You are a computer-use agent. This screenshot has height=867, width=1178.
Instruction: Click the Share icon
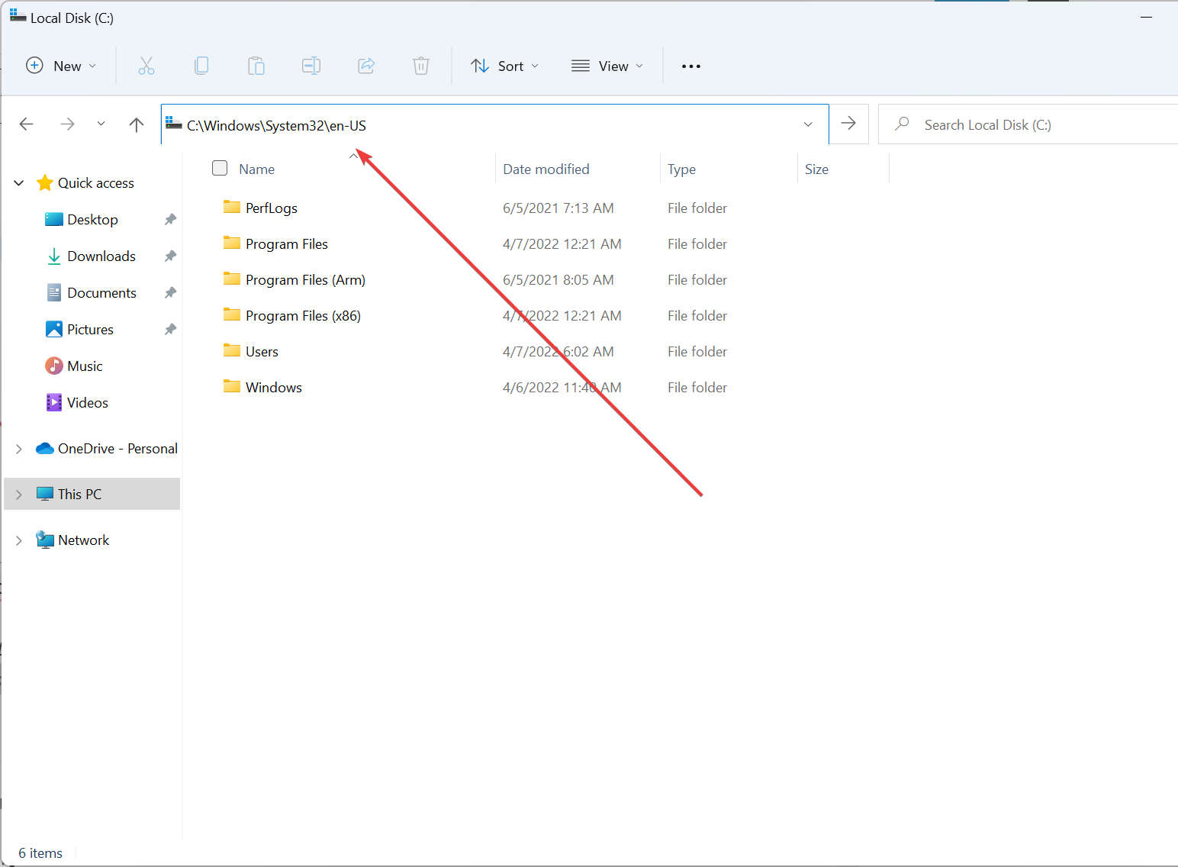[366, 66]
